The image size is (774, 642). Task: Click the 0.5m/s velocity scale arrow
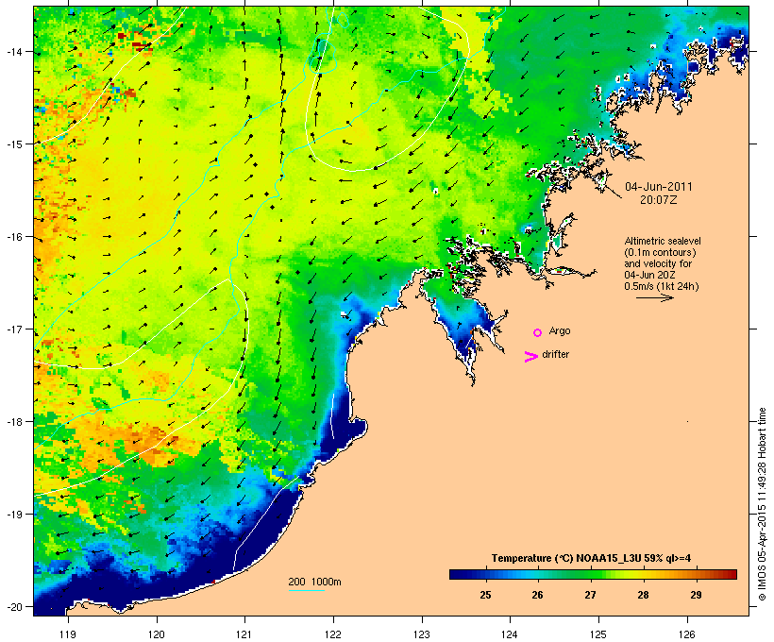click(x=655, y=297)
